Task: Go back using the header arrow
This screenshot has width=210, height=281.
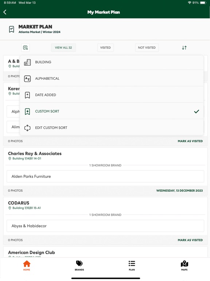Action: [5, 12]
